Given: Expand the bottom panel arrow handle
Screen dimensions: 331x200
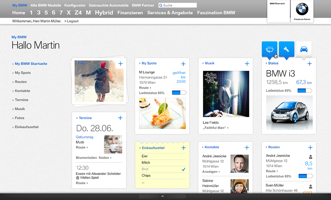Looking at the screenshot, I should (x=162, y=196).
